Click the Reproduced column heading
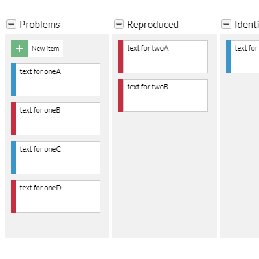The width and height of the screenshot is (259, 259). click(x=153, y=25)
